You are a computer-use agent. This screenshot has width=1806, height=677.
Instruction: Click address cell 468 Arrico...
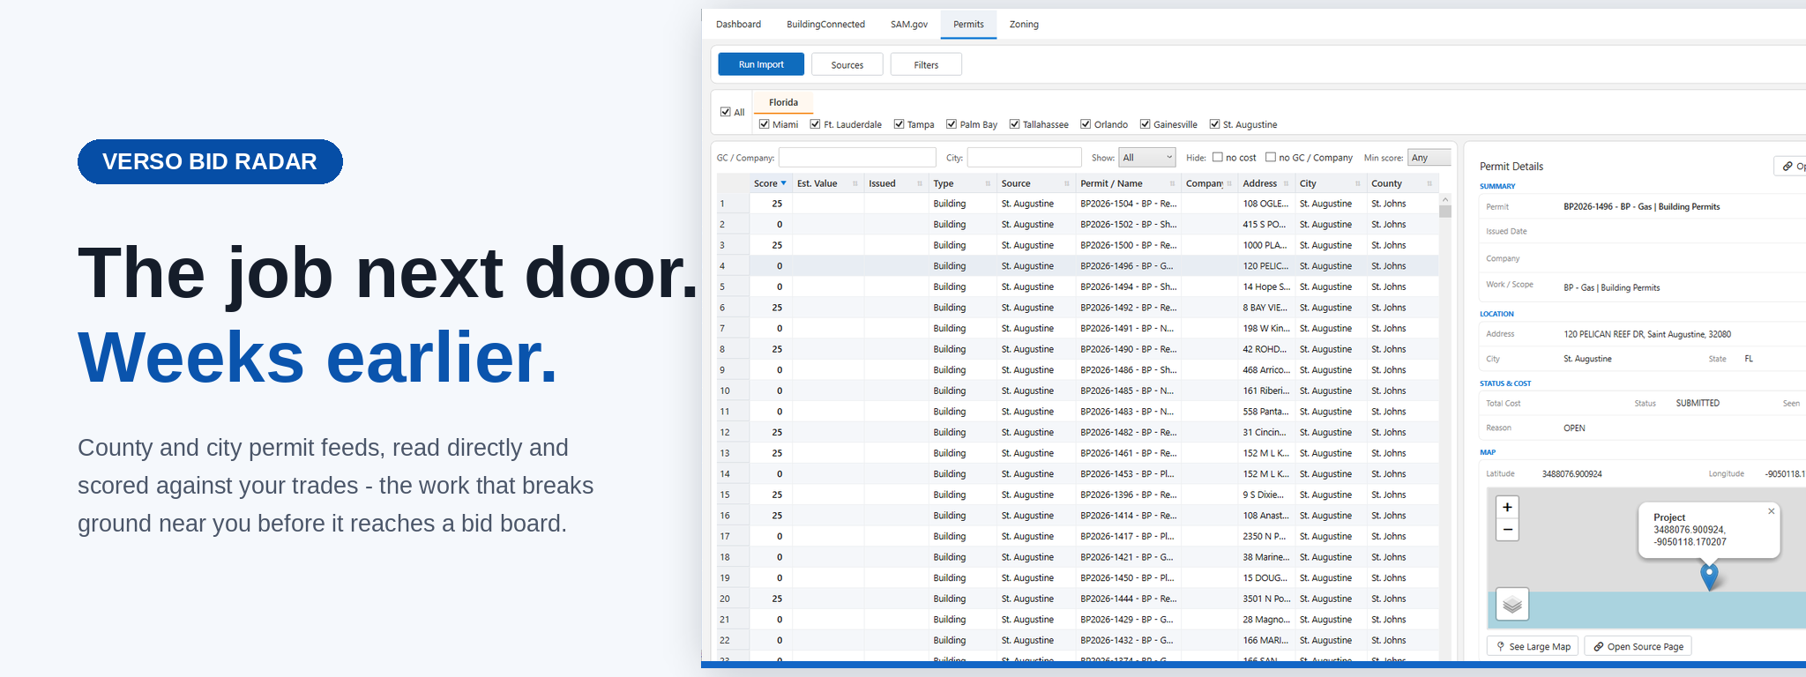(x=1265, y=370)
